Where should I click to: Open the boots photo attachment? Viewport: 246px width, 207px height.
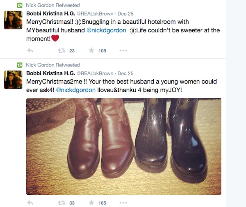click(x=123, y=146)
